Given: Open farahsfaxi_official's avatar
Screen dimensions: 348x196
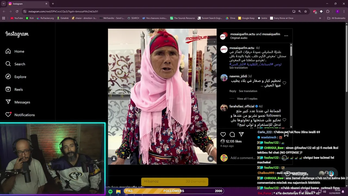Looking at the screenshot, I should click(x=224, y=108).
